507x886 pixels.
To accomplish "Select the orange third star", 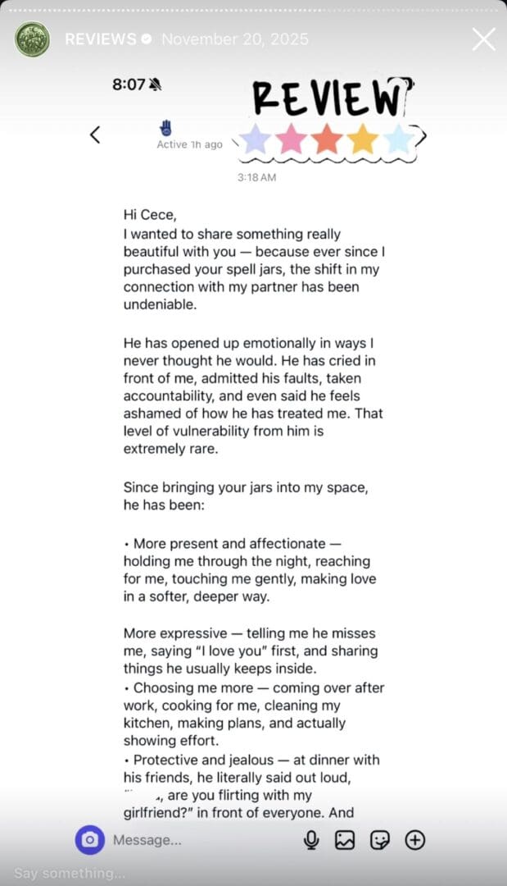I will 327,139.
